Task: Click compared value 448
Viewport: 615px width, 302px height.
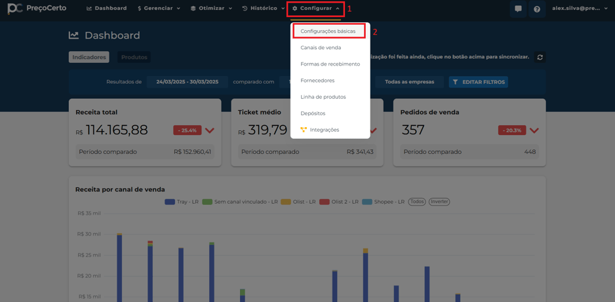Action: (530, 152)
